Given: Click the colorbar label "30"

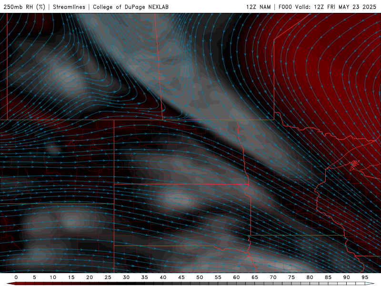Looking at the screenshot, I should [126, 277].
